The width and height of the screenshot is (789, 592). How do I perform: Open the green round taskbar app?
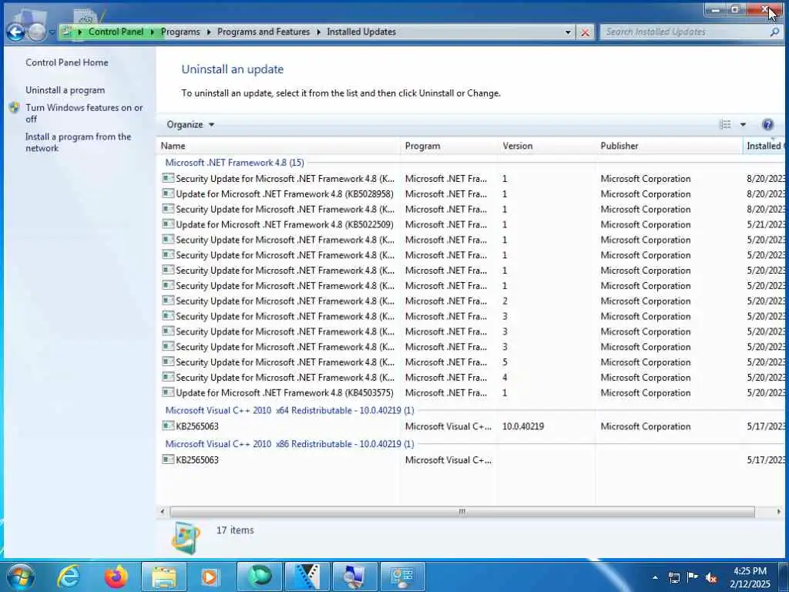pyautogui.click(x=260, y=577)
